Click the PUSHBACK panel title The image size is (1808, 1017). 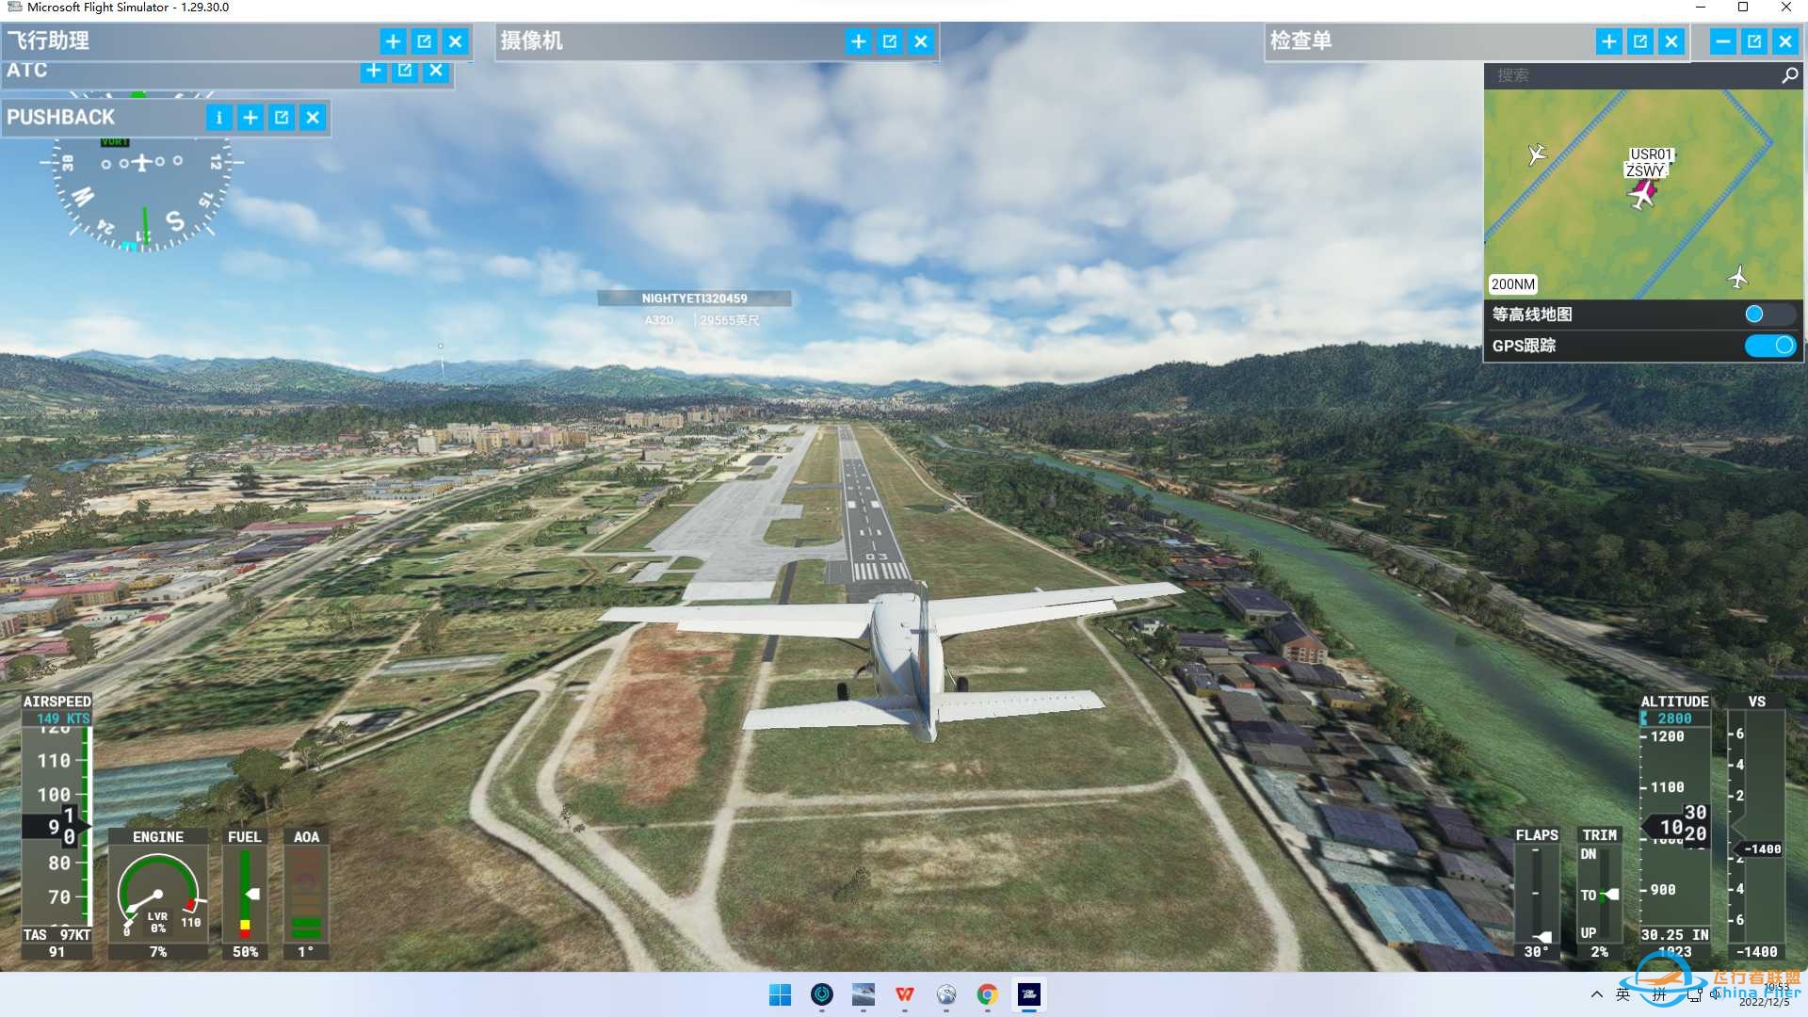60,118
